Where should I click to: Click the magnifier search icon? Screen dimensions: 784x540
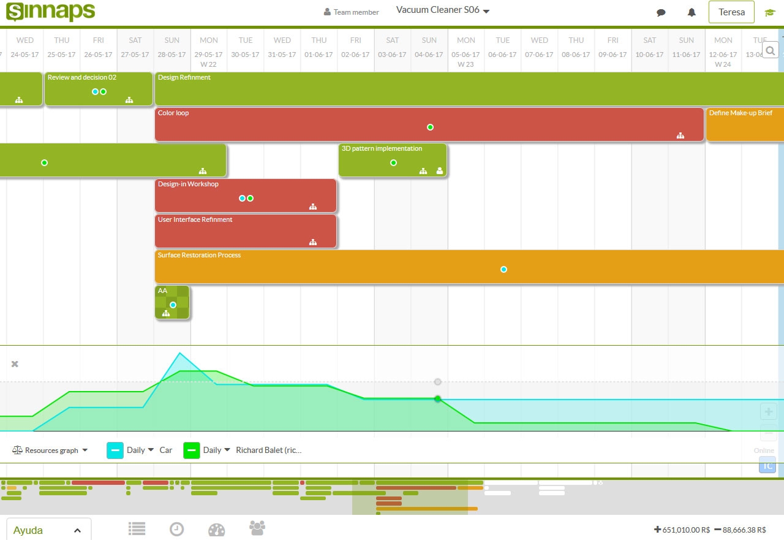(770, 50)
